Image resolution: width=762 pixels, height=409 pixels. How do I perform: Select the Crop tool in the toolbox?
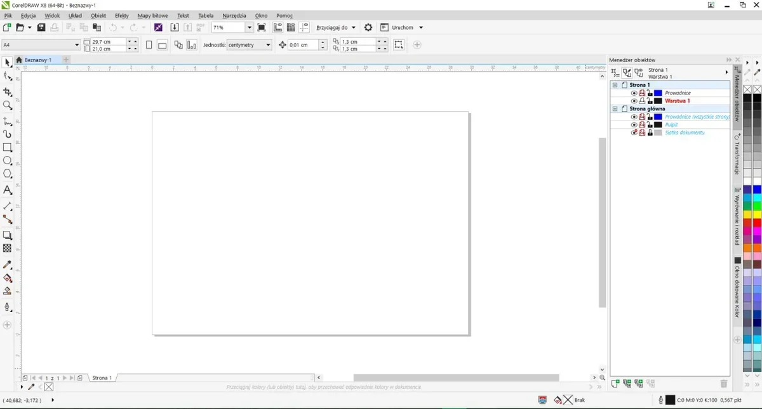8,92
